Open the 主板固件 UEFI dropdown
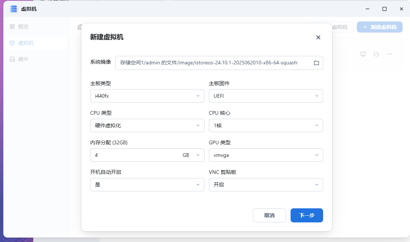 pos(266,96)
